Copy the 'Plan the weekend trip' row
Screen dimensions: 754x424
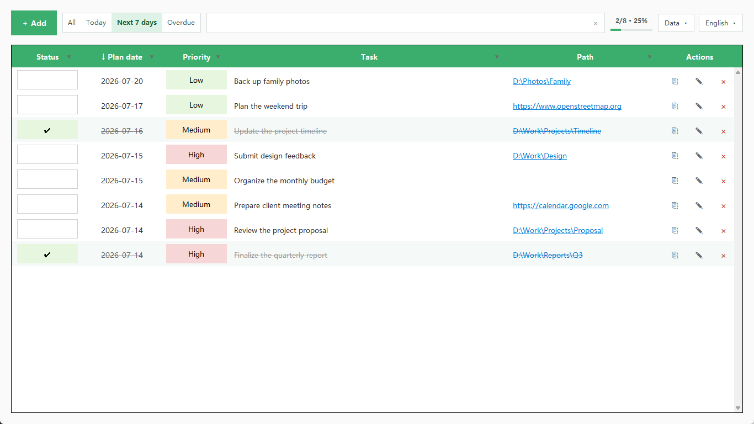pyautogui.click(x=675, y=106)
